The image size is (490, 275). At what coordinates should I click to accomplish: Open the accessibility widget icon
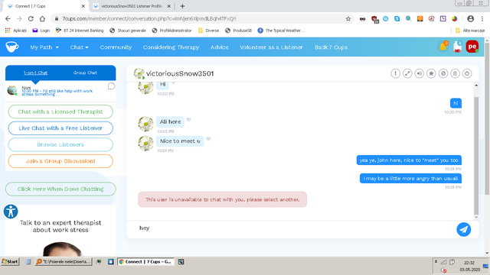[x=11, y=212]
